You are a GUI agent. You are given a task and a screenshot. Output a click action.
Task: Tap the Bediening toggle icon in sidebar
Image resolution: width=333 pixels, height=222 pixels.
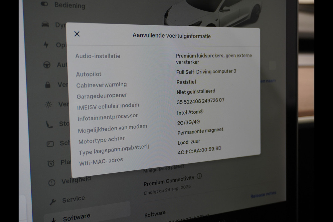(x=44, y=4)
